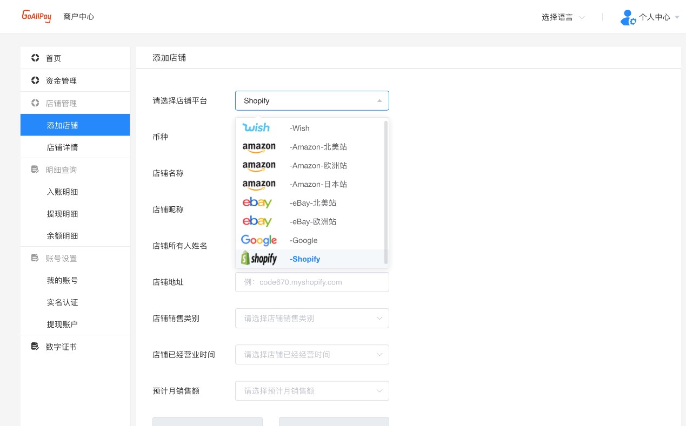Click the Wish logo in the dropdown list
This screenshot has height=426, width=686.
point(256,128)
